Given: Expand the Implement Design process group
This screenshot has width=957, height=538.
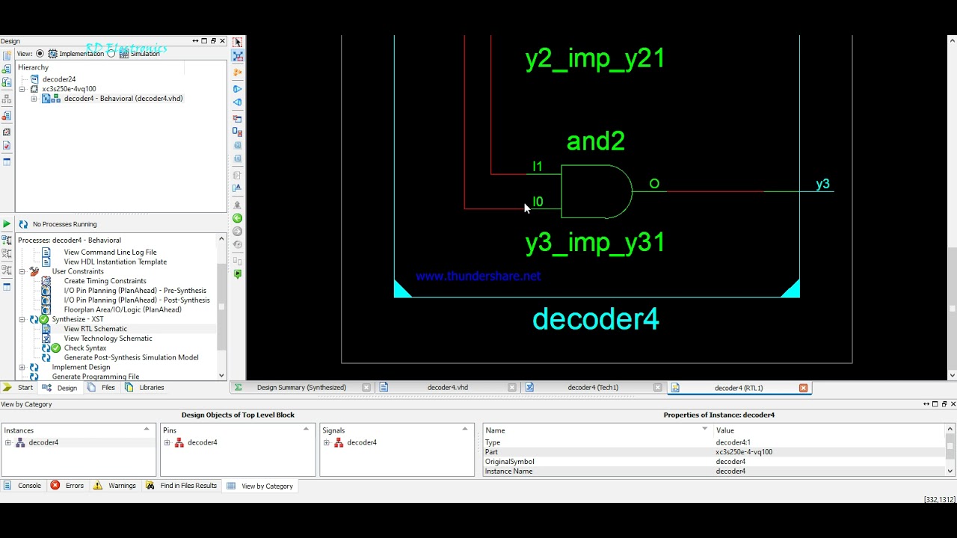Looking at the screenshot, I should coord(22,367).
